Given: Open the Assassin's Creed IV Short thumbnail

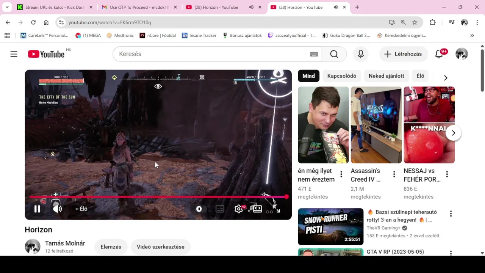Looking at the screenshot, I should [376, 125].
